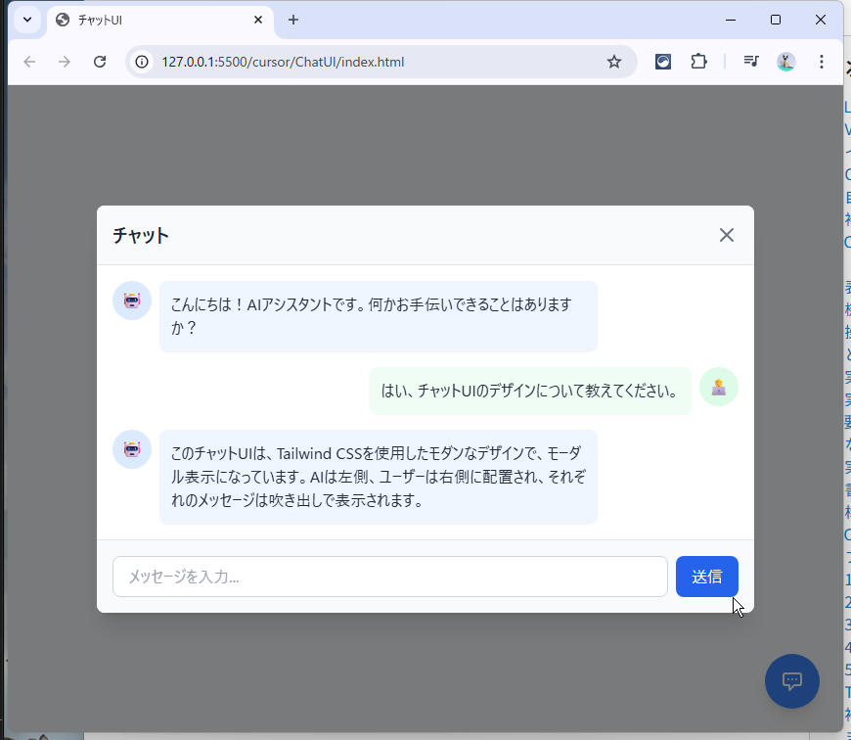Focus the メッセージを入力 text field
Image resolution: width=851 pixels, height=740 pixels.
[389, 577]
